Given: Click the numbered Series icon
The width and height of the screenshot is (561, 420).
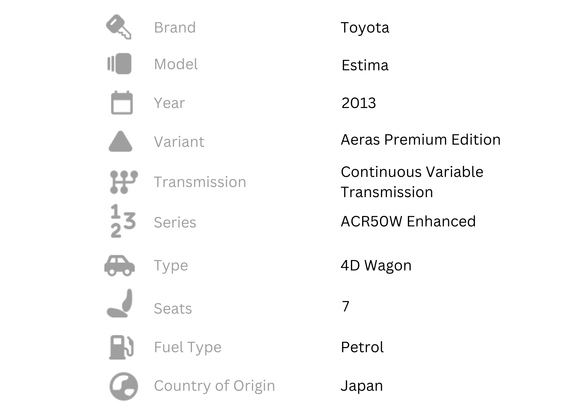Looking at the screenshot, I should click(123, 221).
